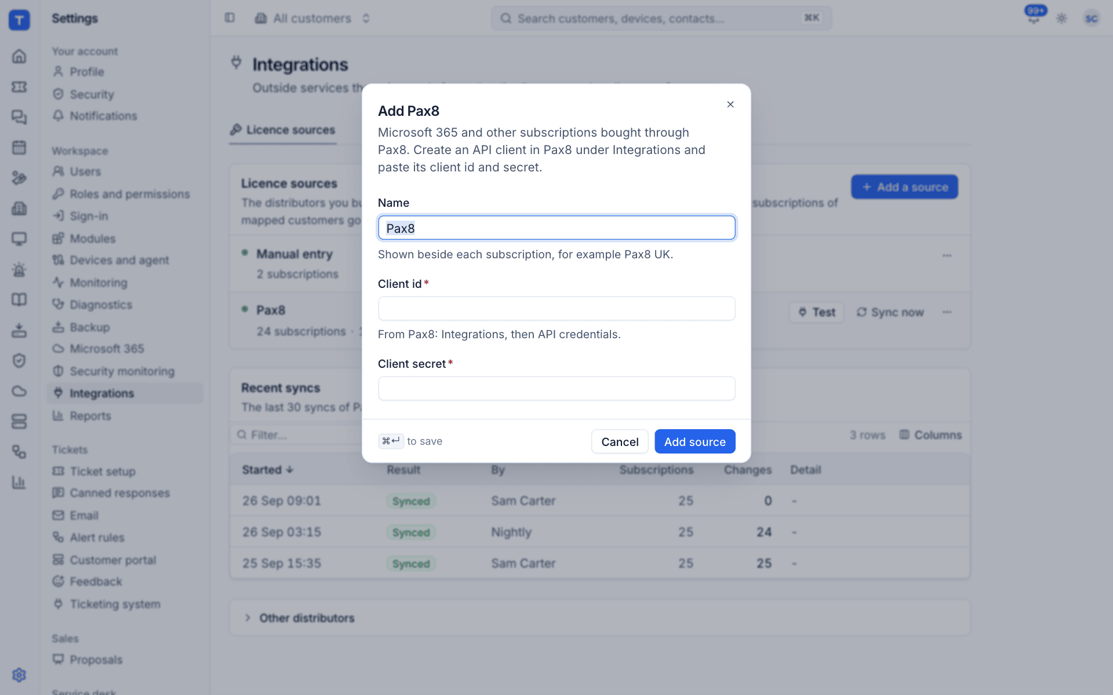The width and height of the screenshot is (1113, 695).
Task: Click Sync now for Pax8
Action: (x=890, y=312)
